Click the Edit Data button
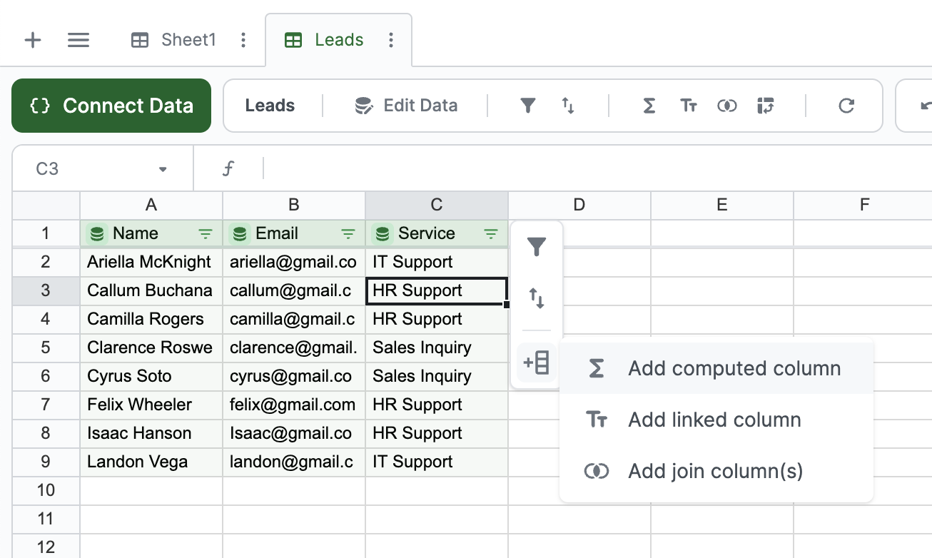The width and height of the screenshot is (932, 558). pyautogui.click(x=406, y=106)
